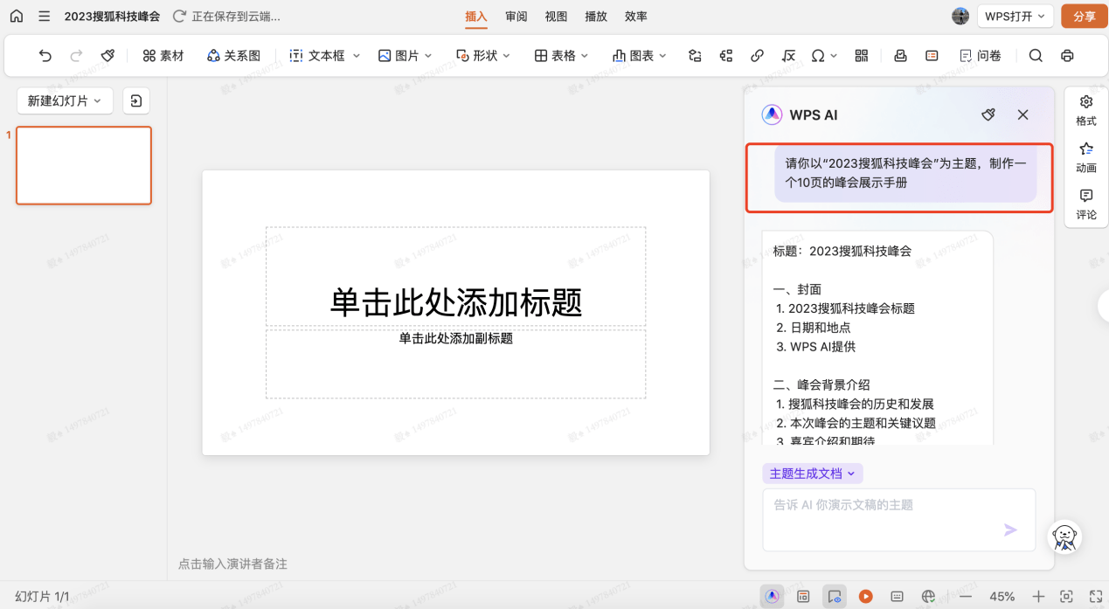Switch to the 审阅 ribbon tab
Image resolution: width=1109 pixels, height=609 pixels.
click(x=516, y=16)
